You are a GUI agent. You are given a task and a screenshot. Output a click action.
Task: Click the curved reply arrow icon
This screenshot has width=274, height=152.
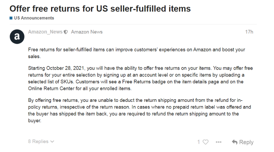tap(235, 142)
